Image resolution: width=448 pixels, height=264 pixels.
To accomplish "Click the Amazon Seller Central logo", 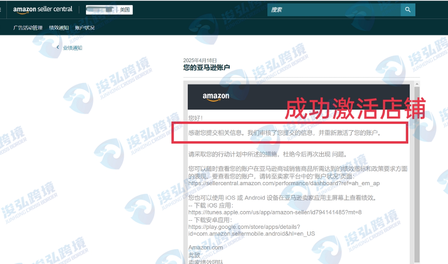I will (x=43, y=10).
